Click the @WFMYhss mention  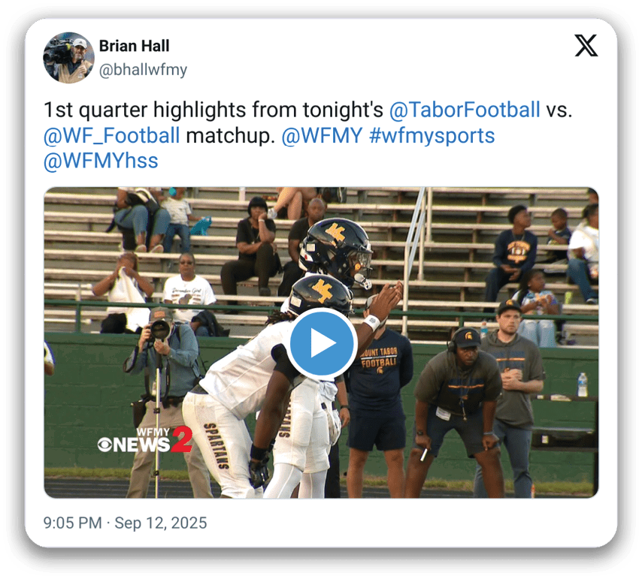click(x=101, y=161)
